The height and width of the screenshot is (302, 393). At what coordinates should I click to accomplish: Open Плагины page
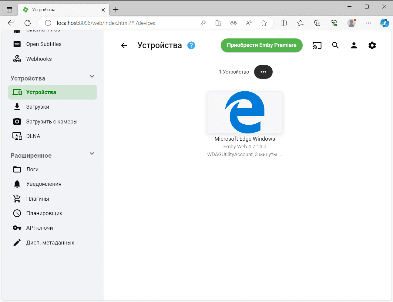point(52,199)
